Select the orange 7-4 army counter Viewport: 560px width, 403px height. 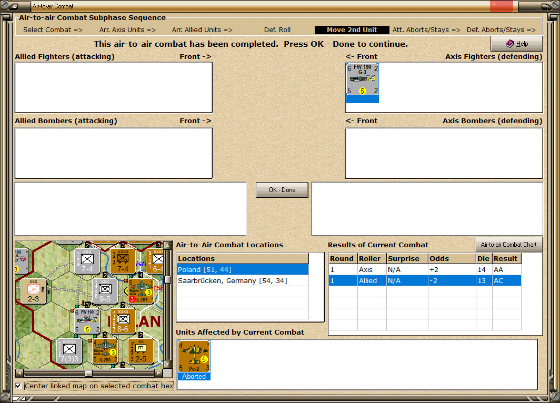tap(123, 261)
